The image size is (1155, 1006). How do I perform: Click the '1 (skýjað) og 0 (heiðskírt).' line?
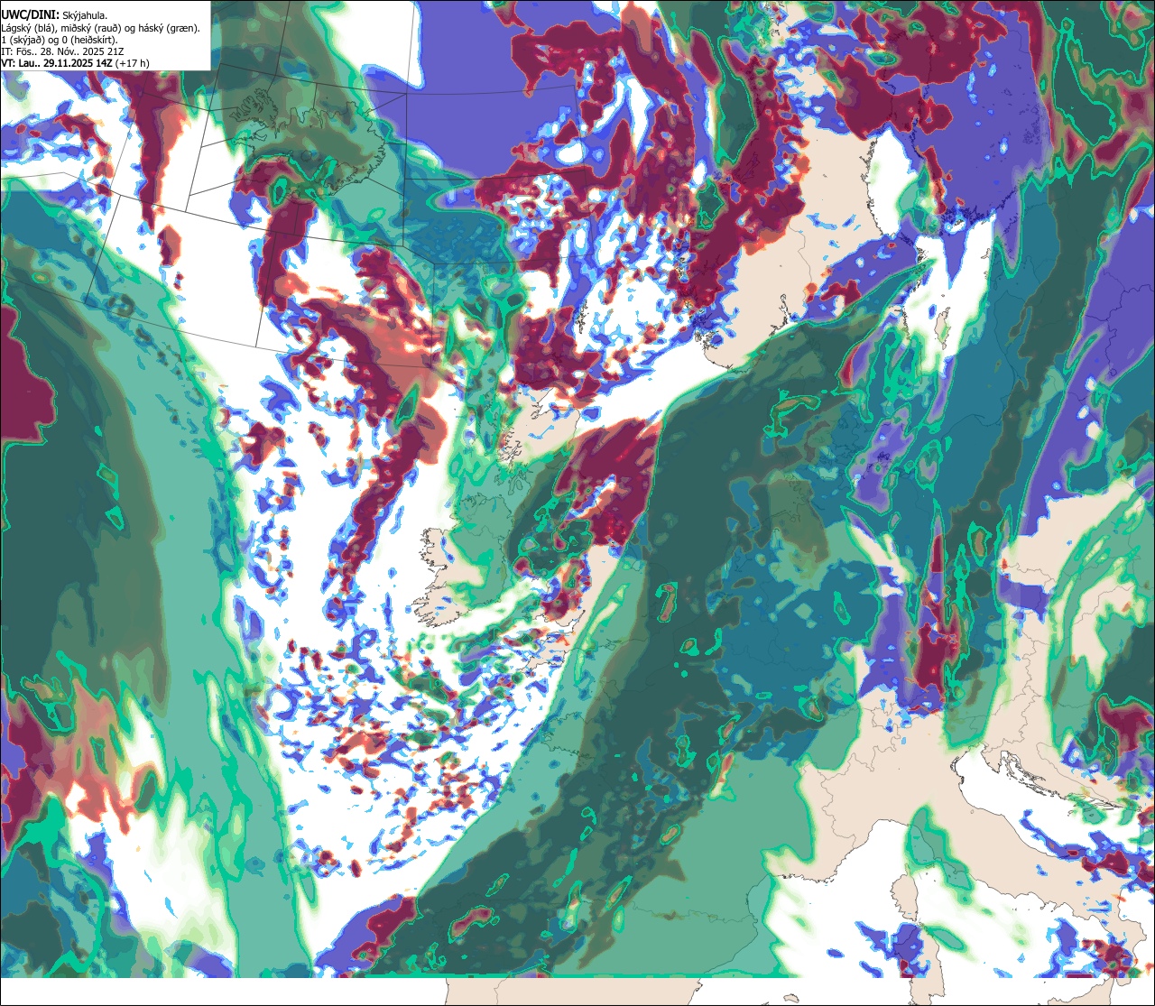60,40
